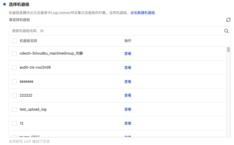Check the audit-cls-ruui2n06 machine group
This screenshot has height=145, width=234.
coord(14,67)
